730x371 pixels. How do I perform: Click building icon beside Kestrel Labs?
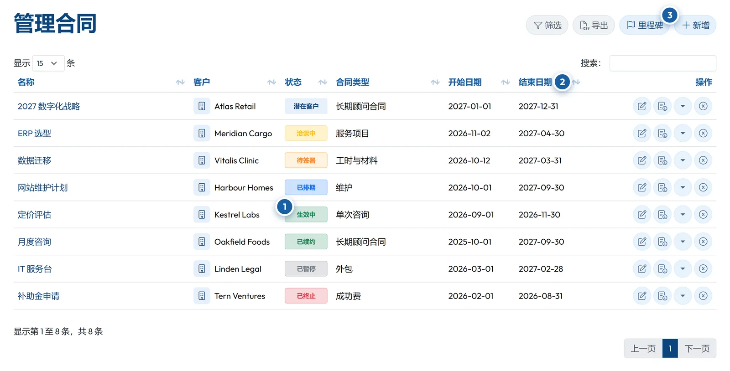point(202,215)
